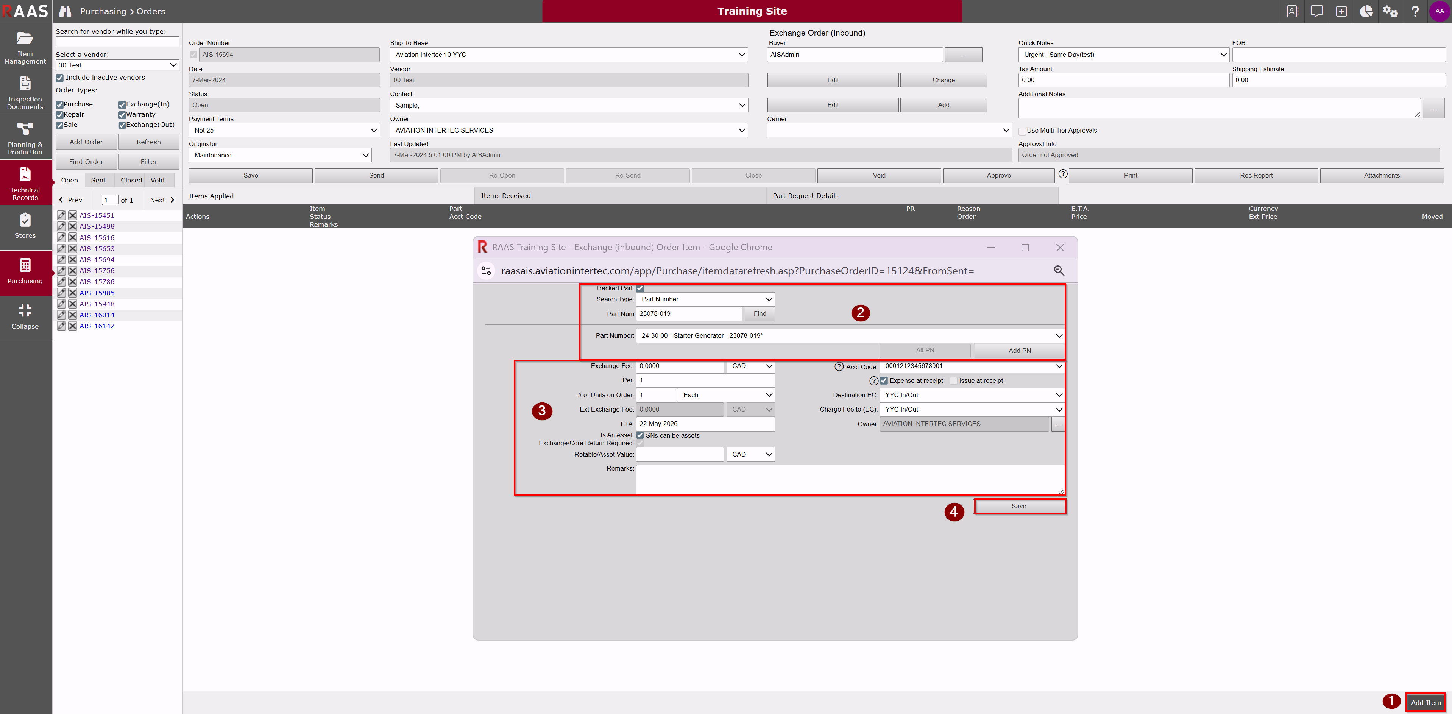
Task: Edit order AIS-15694 pencil icon
Action: [61, 260]
